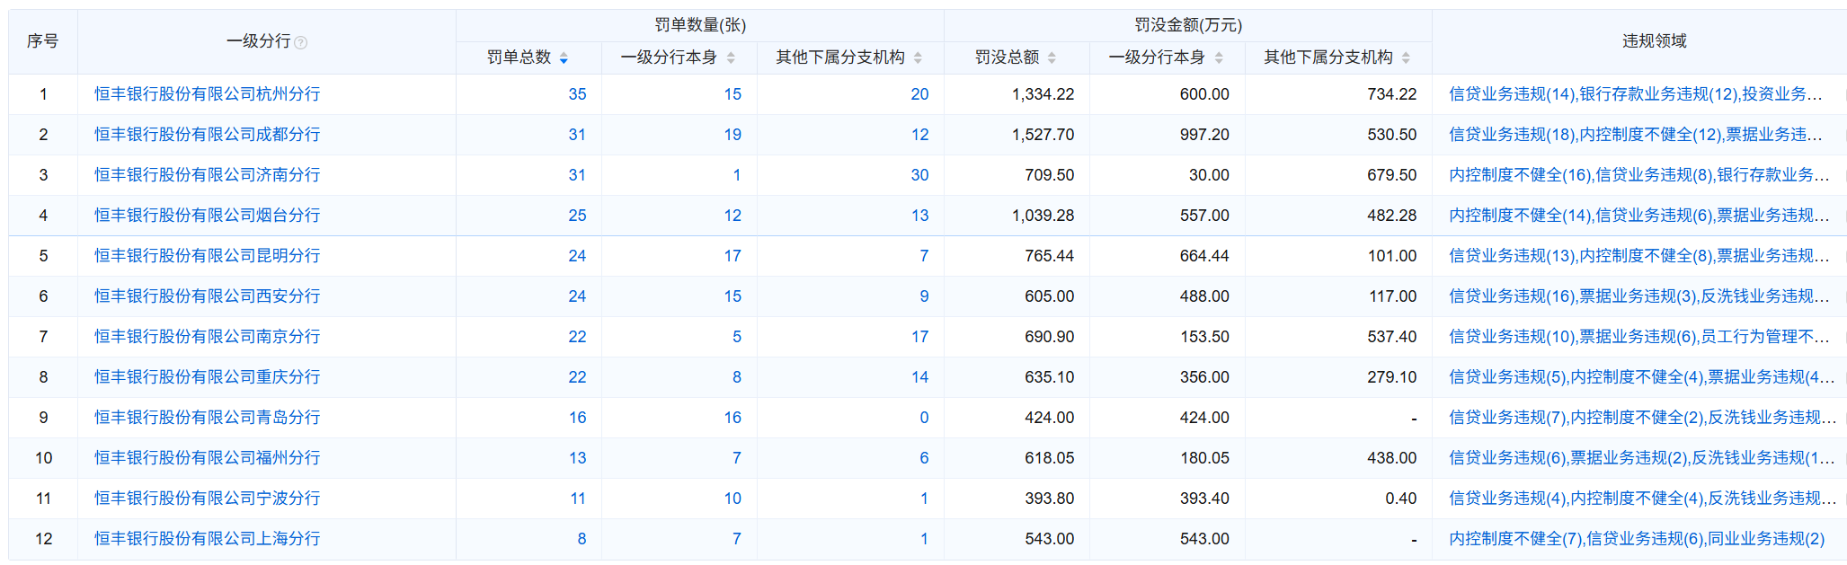Click the 违规领域 column header
This screenshot has width=1847, height=565.
(x=1654, y=41)
